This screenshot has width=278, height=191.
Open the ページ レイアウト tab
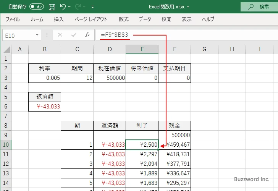[91, 19]
